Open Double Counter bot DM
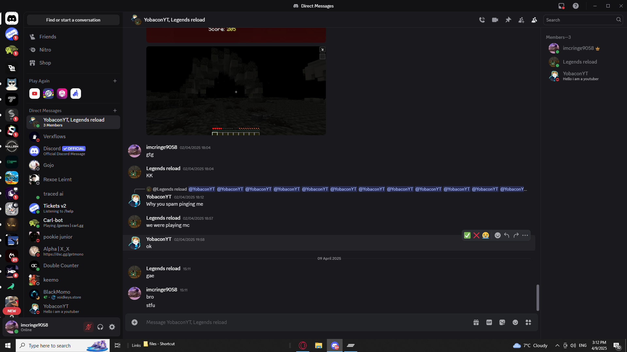Viewport: 627px width, 352px height. click(x=73, y=266)
